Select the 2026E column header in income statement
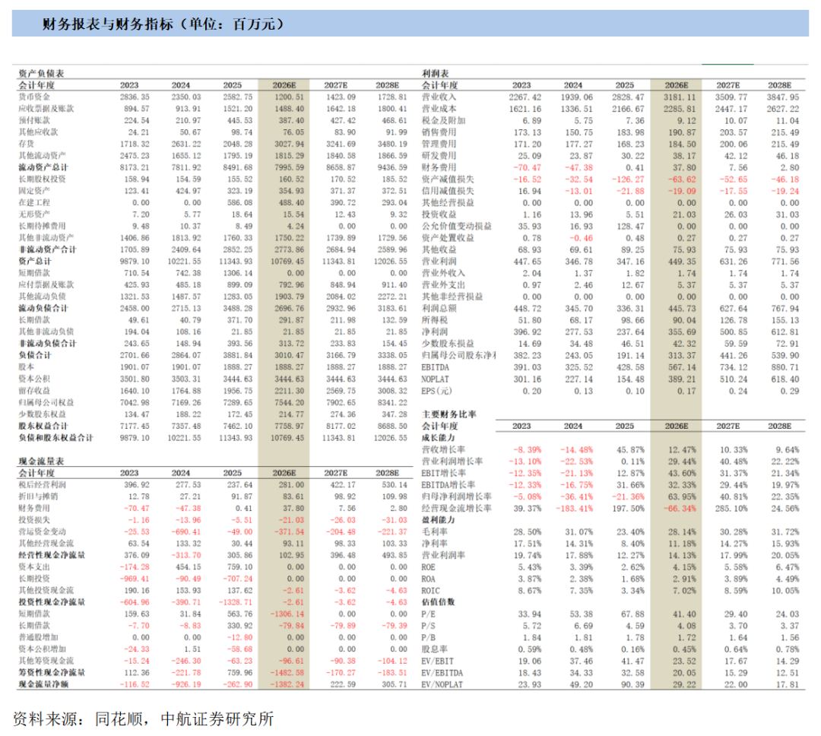This screenshot has height=736, width=821. click(x=677, y=85)
